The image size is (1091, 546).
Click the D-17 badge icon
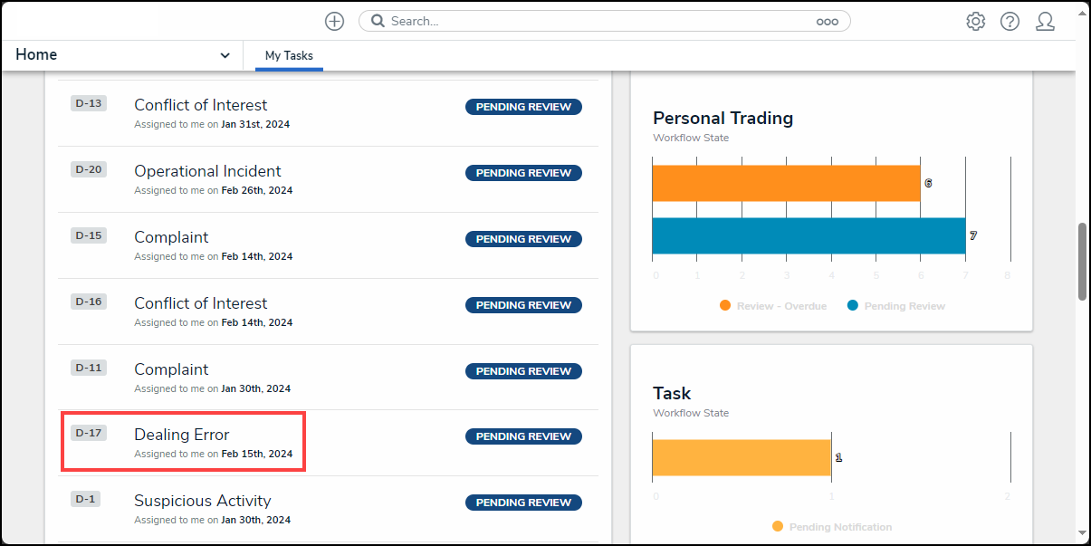coord(88,433)
